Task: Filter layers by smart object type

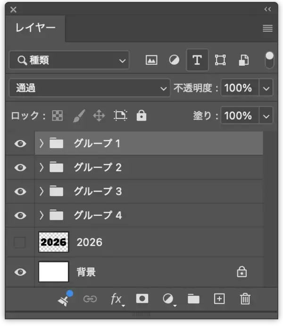Action: point(243,60)
